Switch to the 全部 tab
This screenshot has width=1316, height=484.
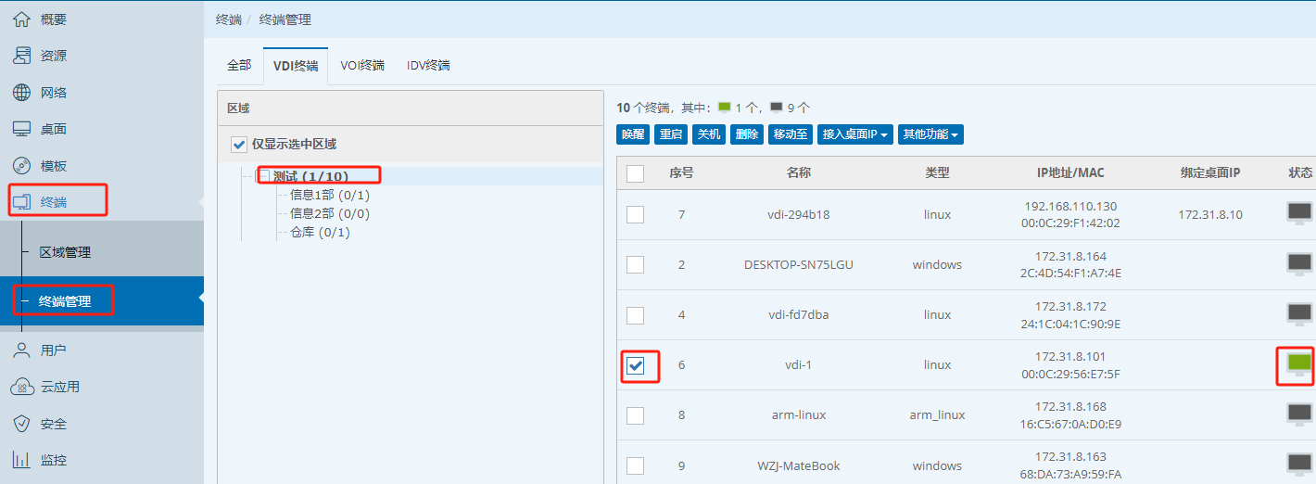pyautogui.click(x=239, y=66)
